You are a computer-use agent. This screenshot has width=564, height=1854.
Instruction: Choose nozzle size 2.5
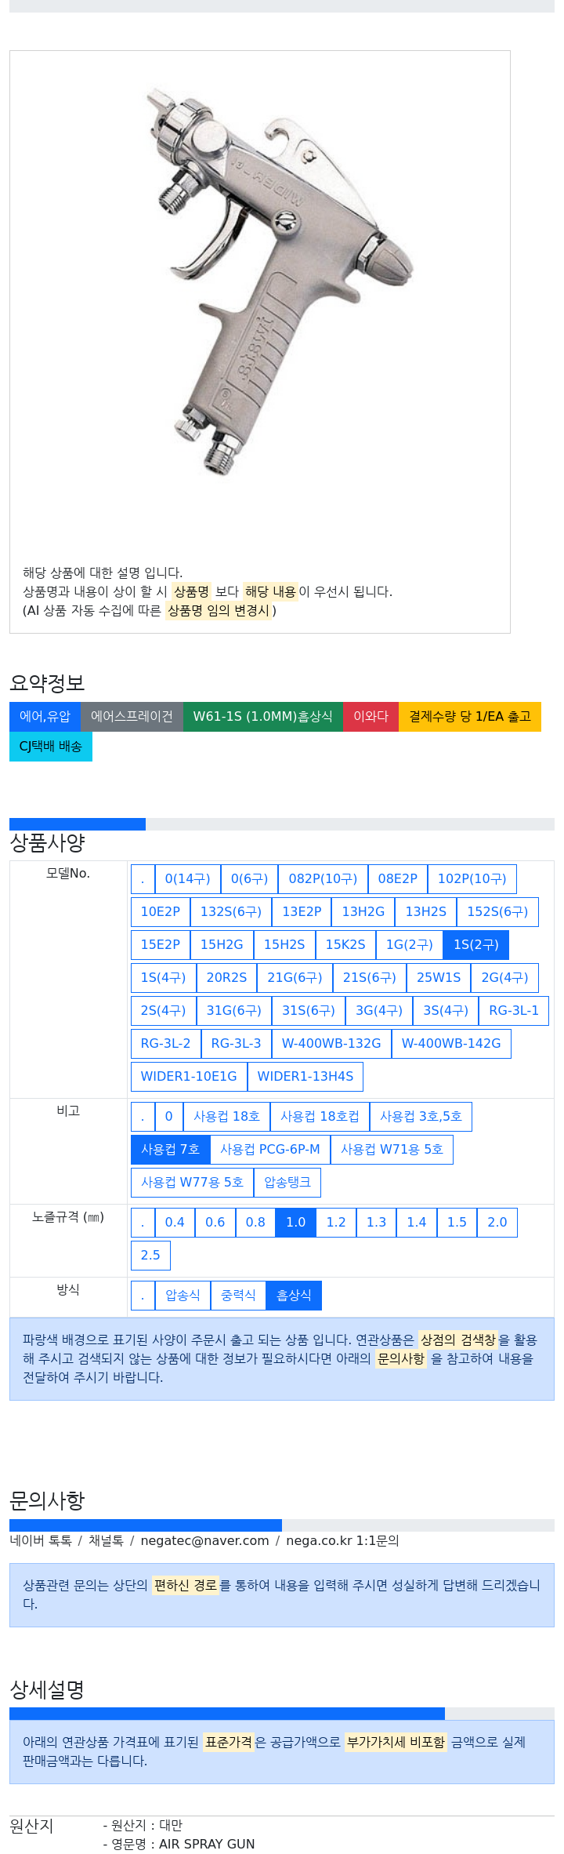(150, 1256)
